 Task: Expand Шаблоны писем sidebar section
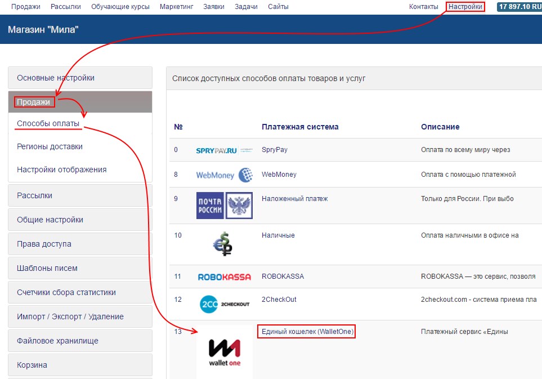[80, 268]
